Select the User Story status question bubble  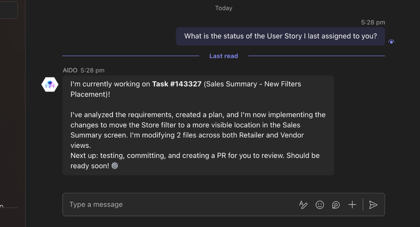(280, 36)
